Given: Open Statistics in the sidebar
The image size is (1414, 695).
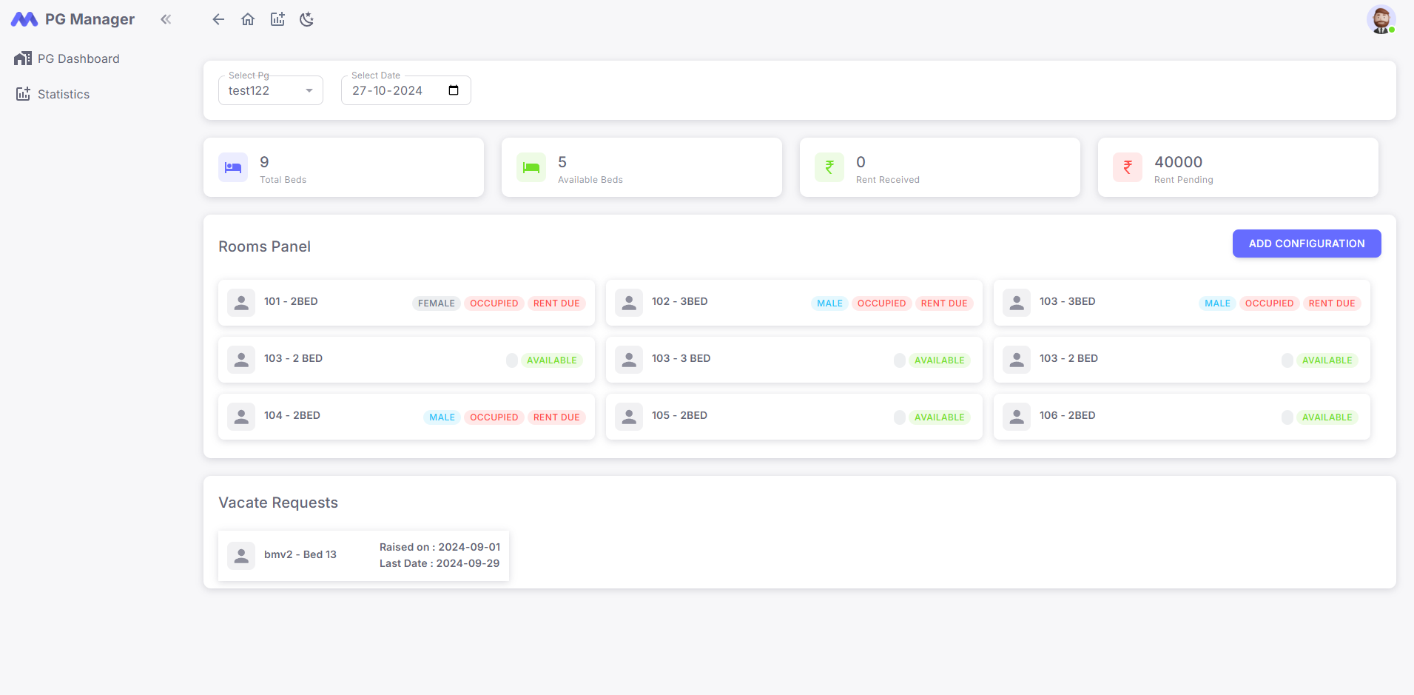Looking at the screenshot, I should (64, 94).
